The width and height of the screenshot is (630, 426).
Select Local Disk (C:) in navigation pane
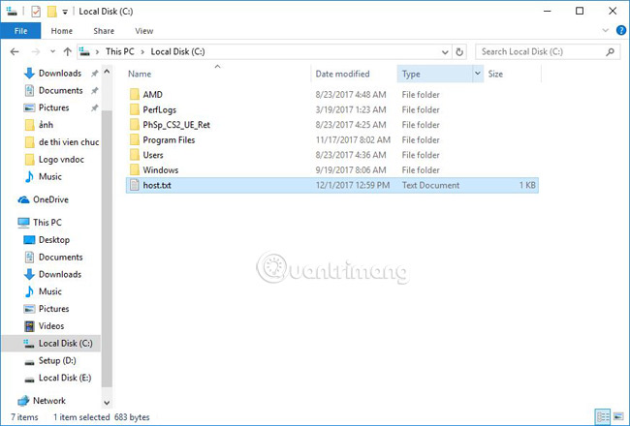tap(51, 344)
